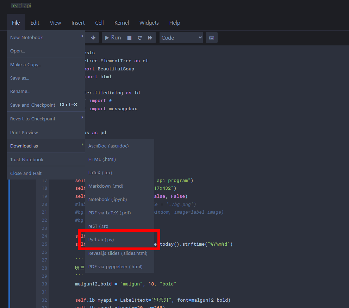Click Save and Checkpoint
Viewport: 349px width, 308px height.
[46, 105]
